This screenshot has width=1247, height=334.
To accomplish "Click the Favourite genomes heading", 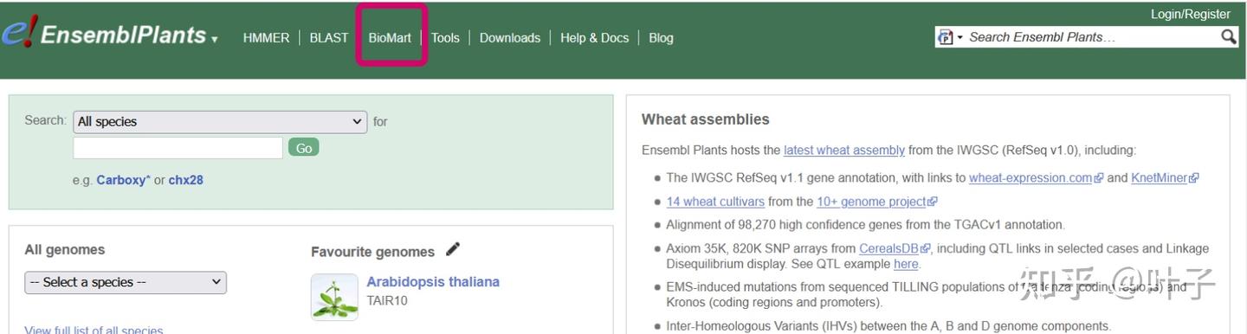I will pyautogui.click(x=372, y=252).
